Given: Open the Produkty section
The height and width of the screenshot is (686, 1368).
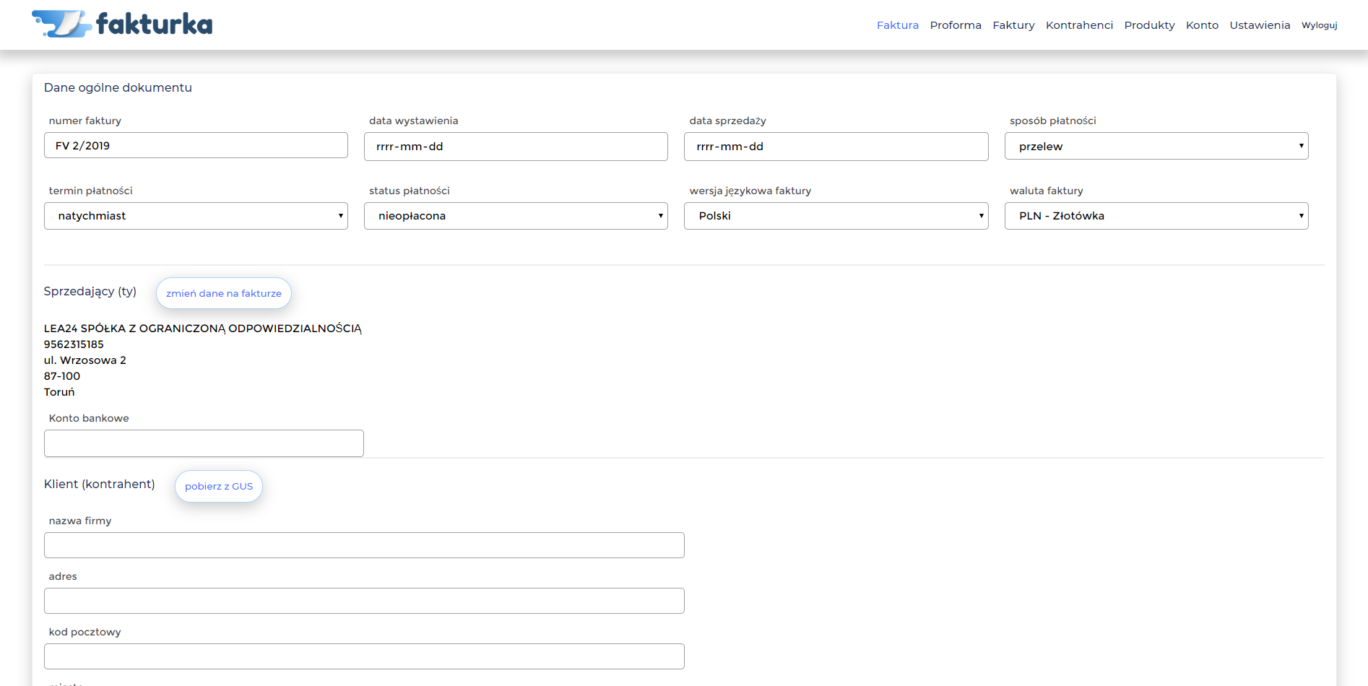Looking at the screenshot, I should pyautogui.click(x=1148, y=25).
